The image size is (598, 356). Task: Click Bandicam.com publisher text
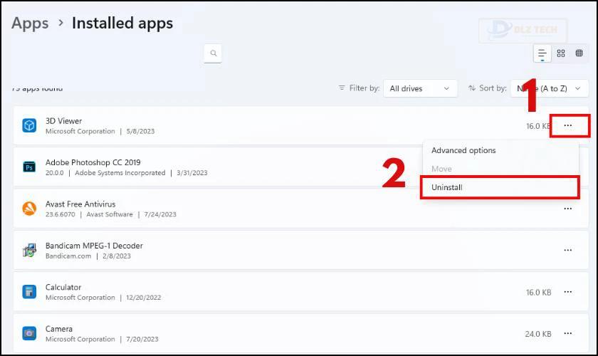tap(68, 256)
